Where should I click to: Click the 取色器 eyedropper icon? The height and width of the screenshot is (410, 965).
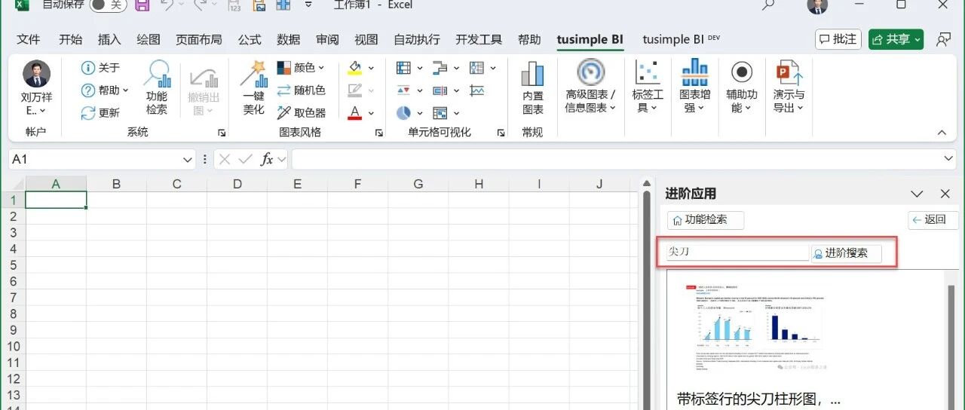pyautogui.click(x=284, y=113)
